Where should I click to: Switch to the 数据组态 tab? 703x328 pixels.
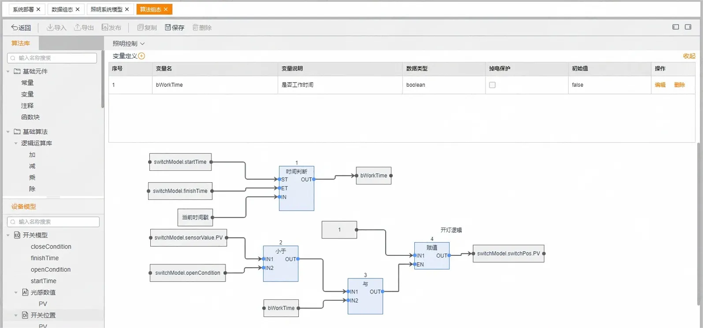point(62,9)
